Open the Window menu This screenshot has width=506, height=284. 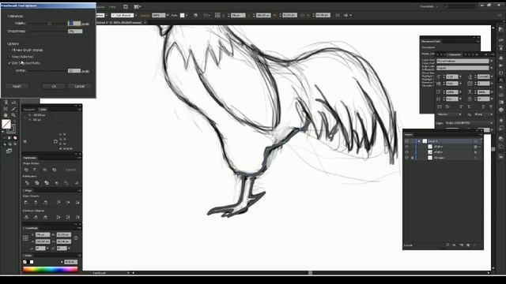click(x=100, y=6)
